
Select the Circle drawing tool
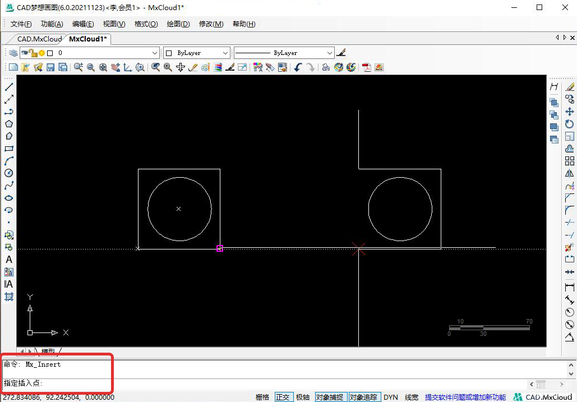click(9, 173)
